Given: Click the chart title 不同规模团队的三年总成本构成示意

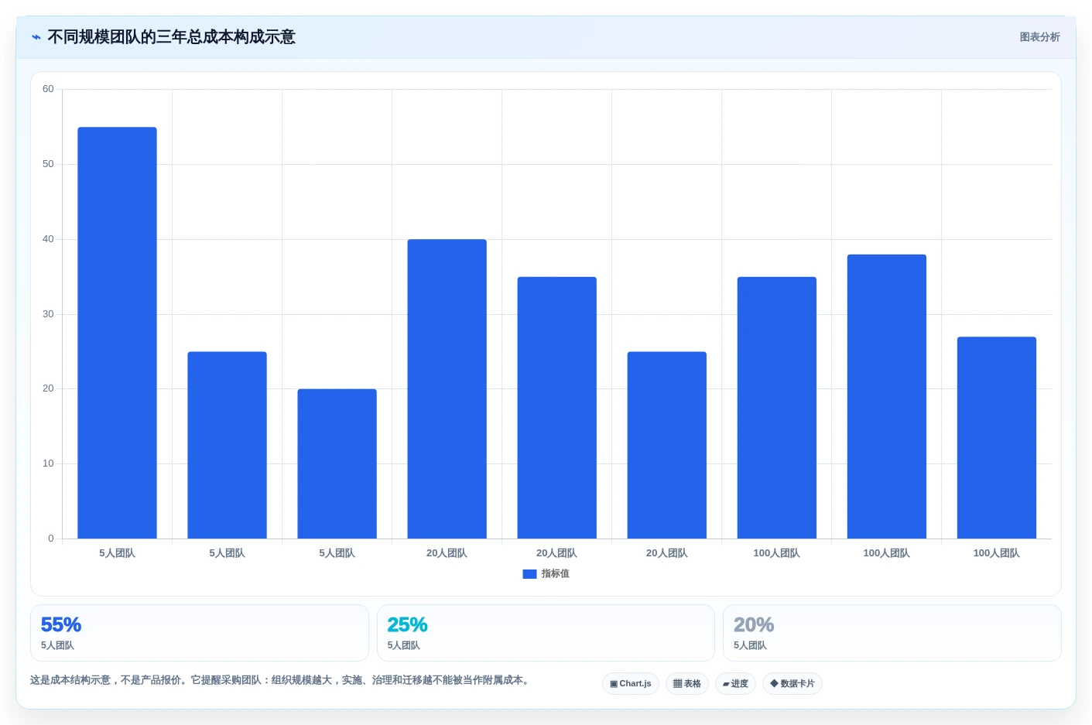Looking at the screenshot, I should pyautogui.click(x=171, y=37).
